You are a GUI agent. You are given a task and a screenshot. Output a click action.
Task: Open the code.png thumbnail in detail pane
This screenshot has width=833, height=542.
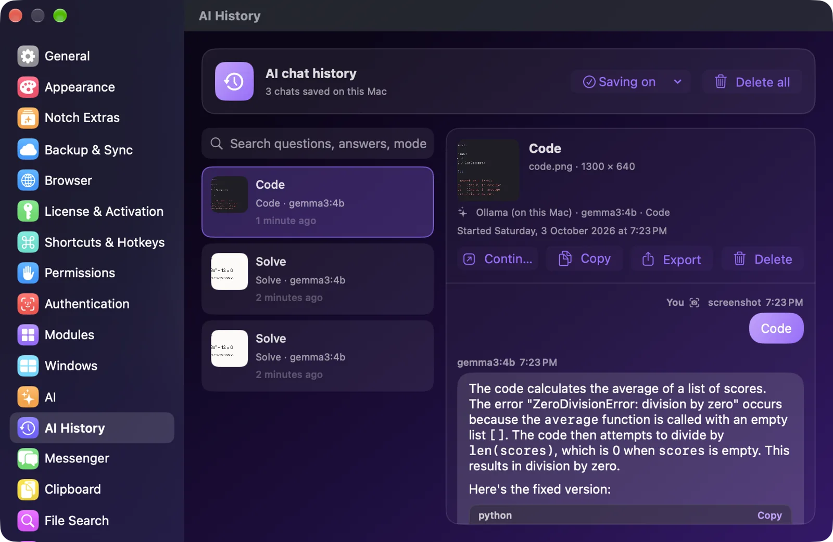tap(488, 170)
